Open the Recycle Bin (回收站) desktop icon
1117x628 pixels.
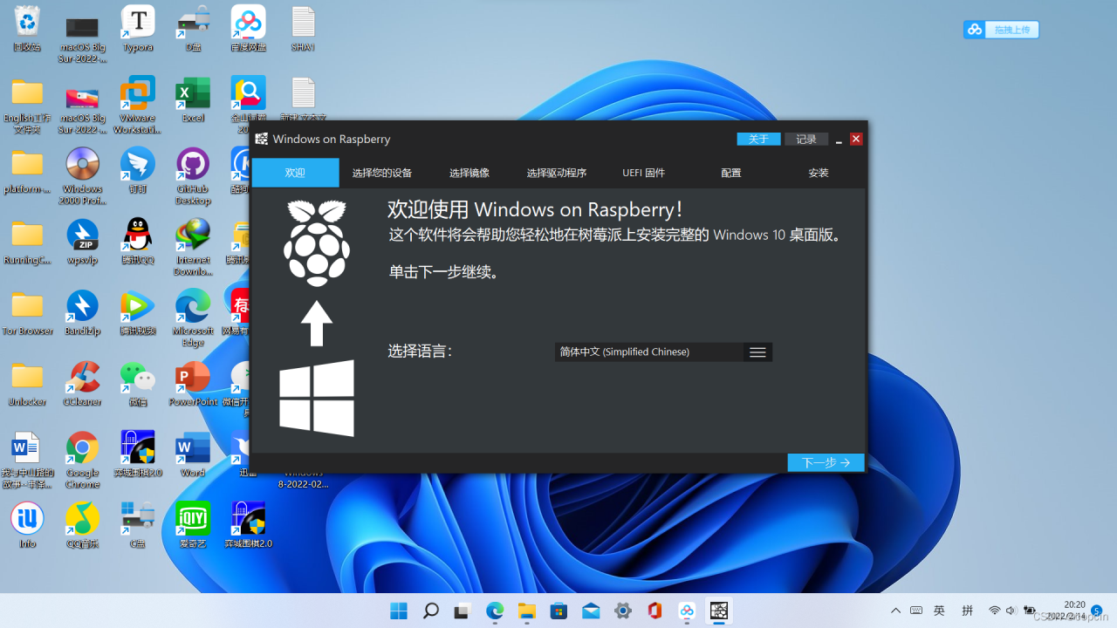pos(27,28)
